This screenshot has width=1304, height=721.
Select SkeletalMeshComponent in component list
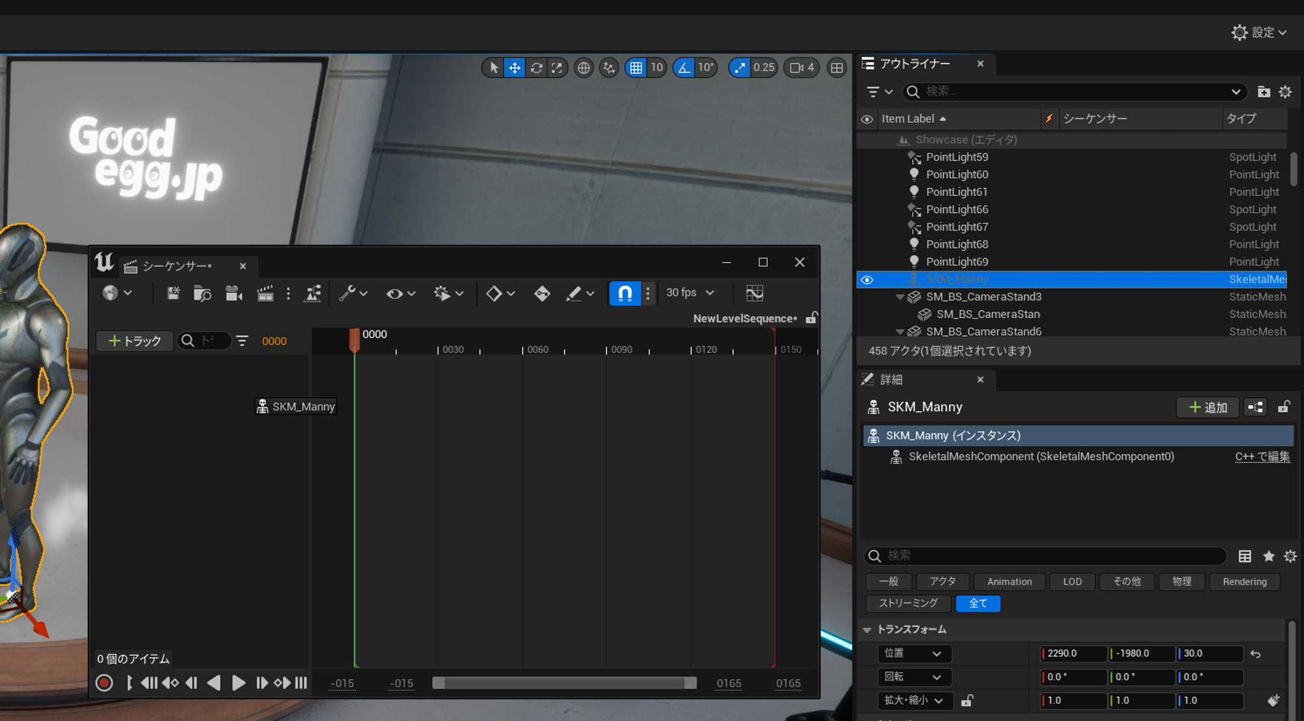pos(1041,456)
